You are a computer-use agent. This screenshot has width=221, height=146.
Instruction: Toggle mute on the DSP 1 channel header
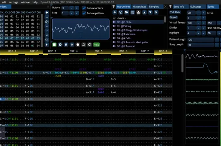(12, 51)
